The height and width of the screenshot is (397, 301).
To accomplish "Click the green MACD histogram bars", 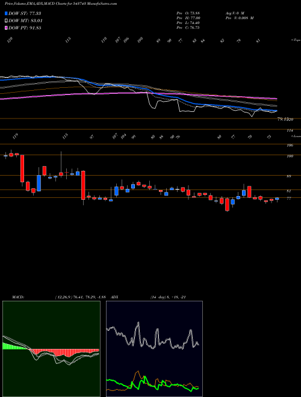I will (x=14, y=346).
